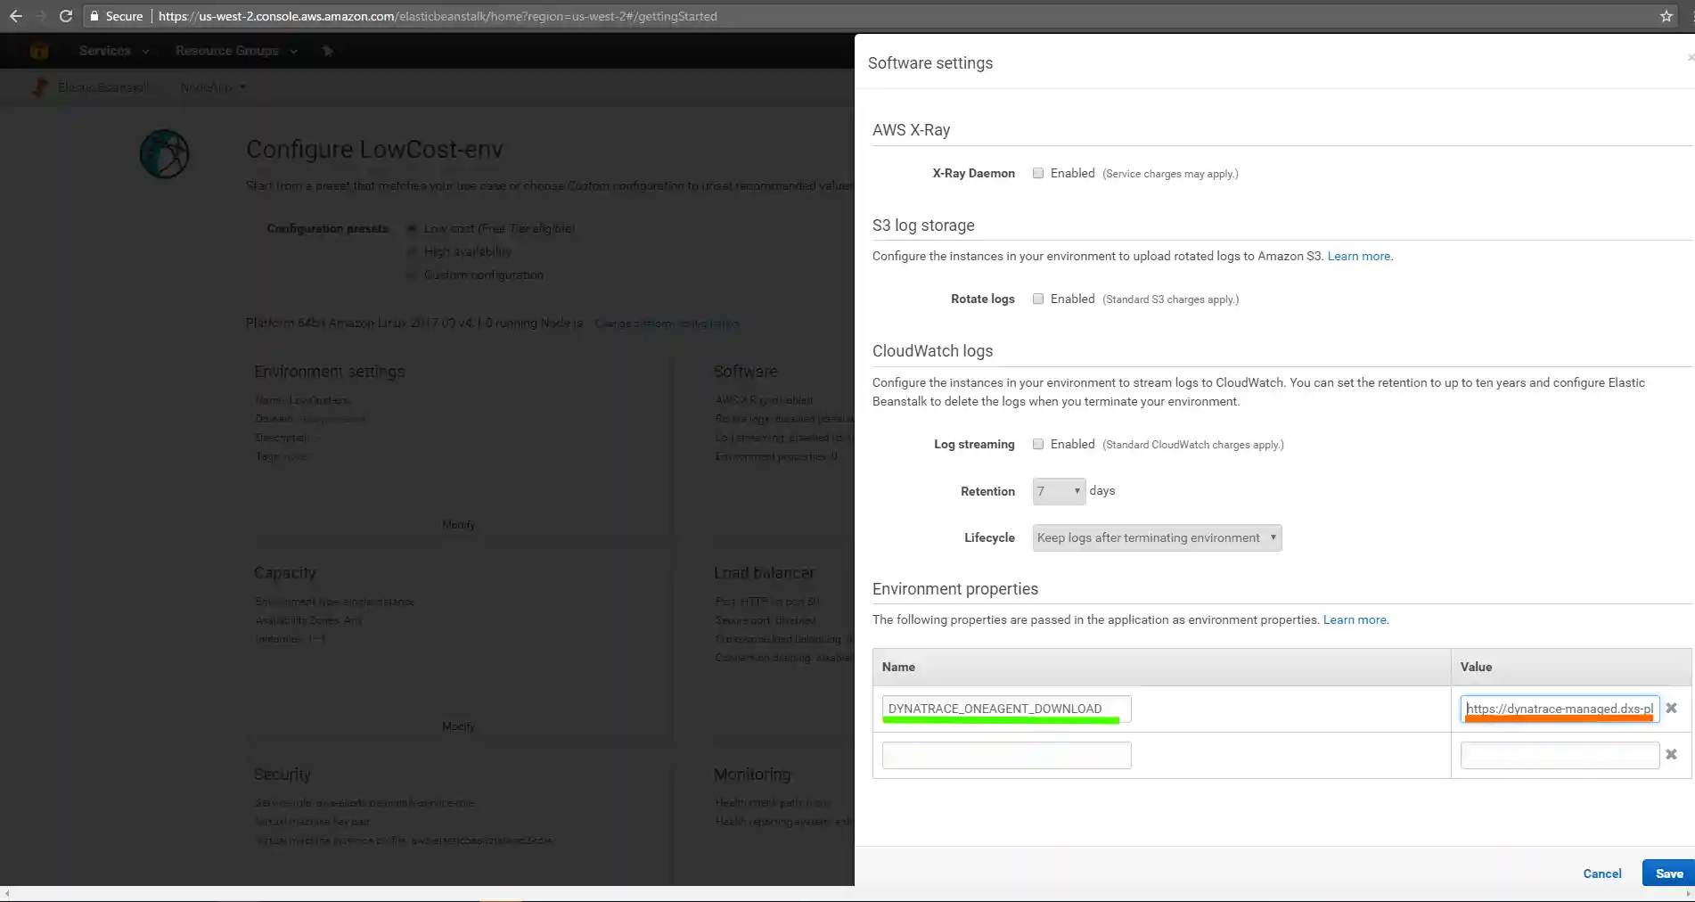This screenshot has width=1695, height=902.
Task: Remove the DYNATRACE_ONEAGENT_DOWNLOAD property row
Action: (1671, 709)
